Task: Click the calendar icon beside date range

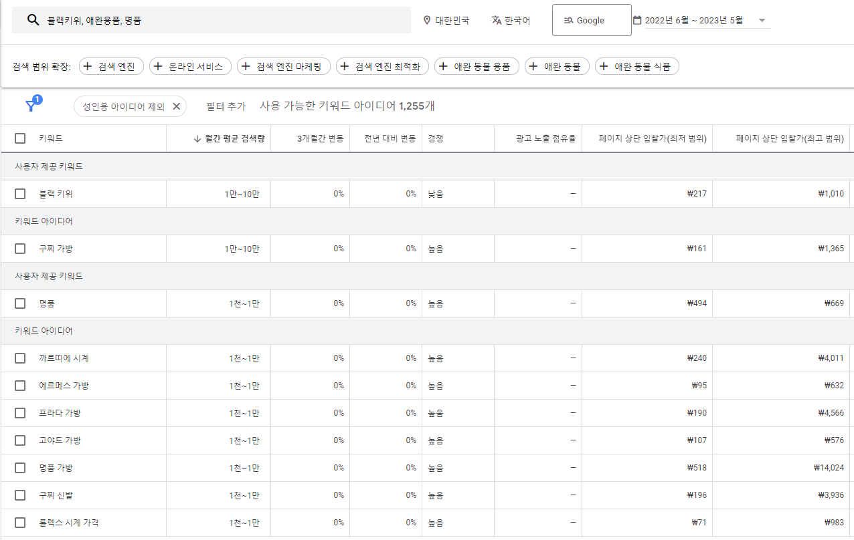Action: (637, 20)
